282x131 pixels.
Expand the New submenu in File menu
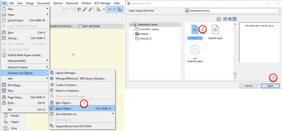25,9
